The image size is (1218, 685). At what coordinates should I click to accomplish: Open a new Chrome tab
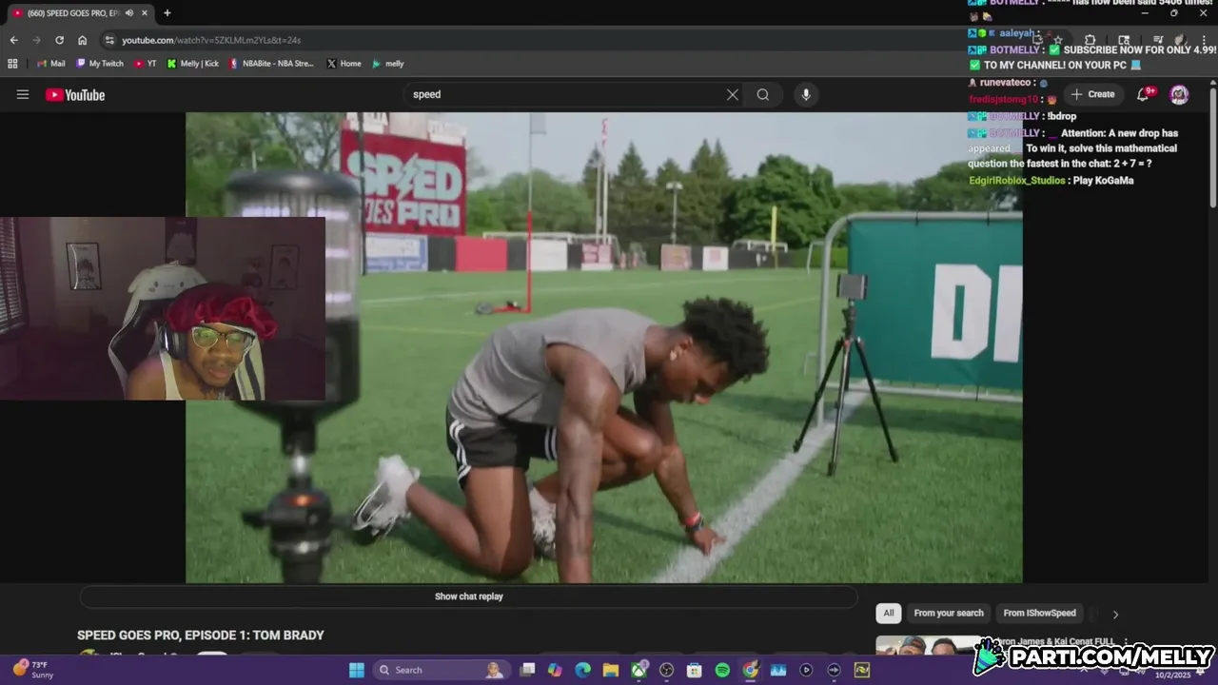pos(167,13)
